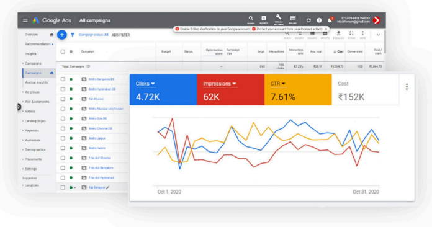Check the Metro Bangalore DB row
Image resolution: width=432 pixels, height=227 pixels.
click(x=63, y=79)
